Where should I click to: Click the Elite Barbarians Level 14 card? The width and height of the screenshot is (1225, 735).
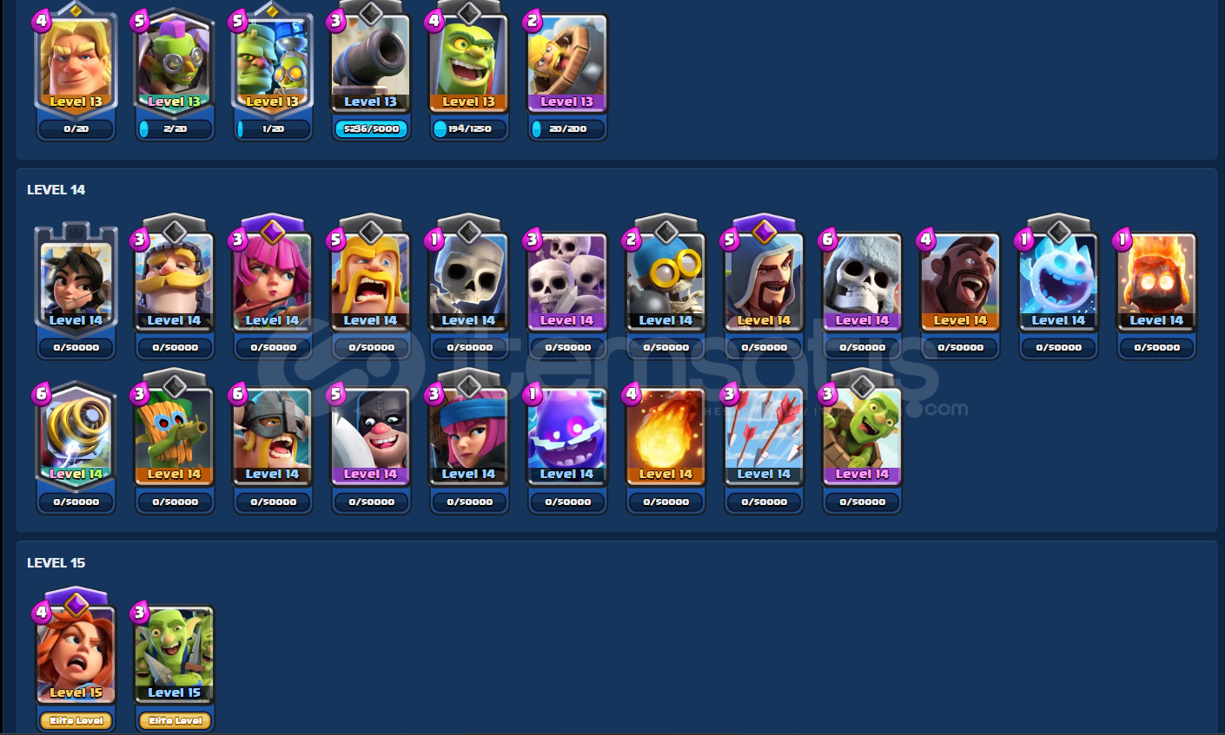[x=272, y=436]
